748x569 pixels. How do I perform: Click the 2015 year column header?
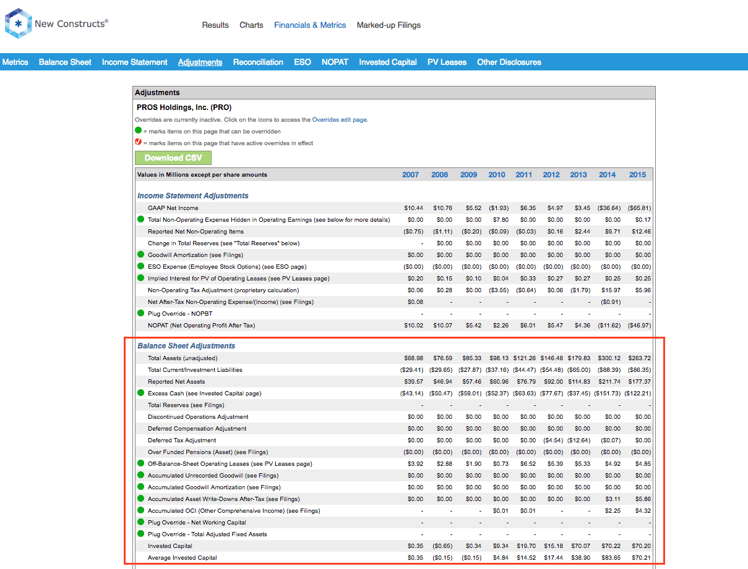[x=638, y=175]
